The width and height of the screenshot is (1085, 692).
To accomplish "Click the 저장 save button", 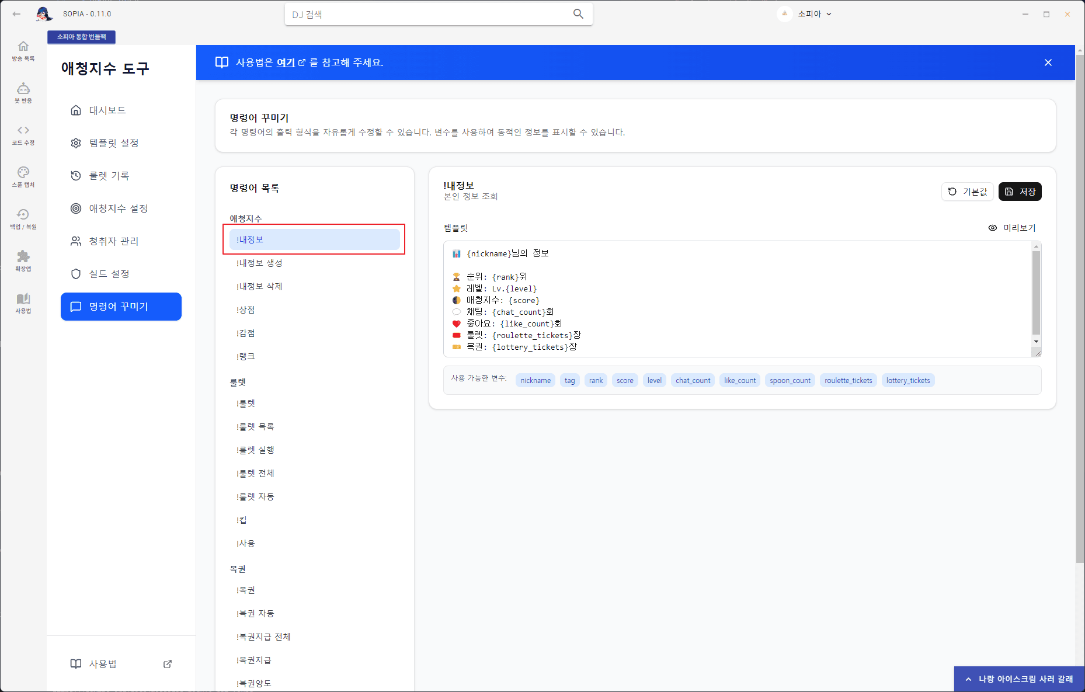I will [x=1020, y=191].
